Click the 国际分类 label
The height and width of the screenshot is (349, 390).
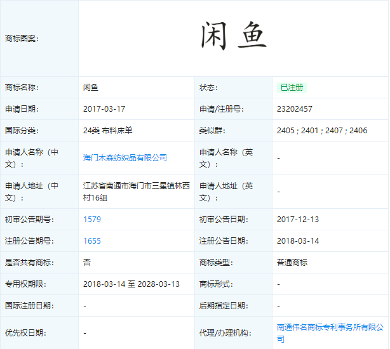(x=22, y=131)
